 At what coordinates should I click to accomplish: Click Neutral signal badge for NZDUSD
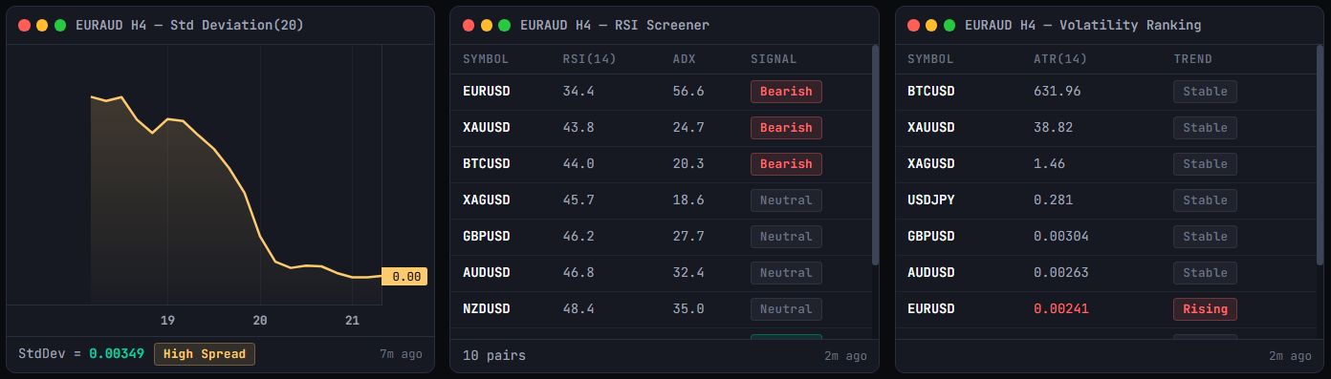pyautogui.click(x=786, y=309)
